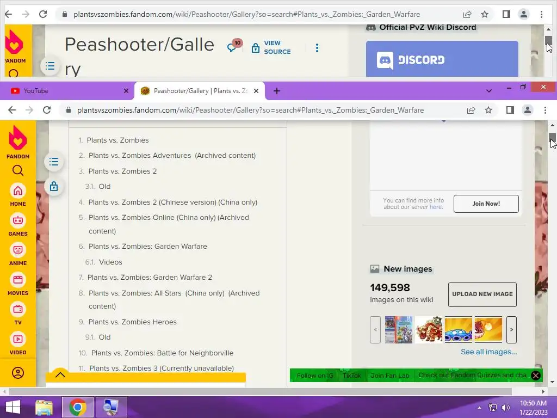Click the Discord banner in back window
Screen dimensions: 557x418
[x=442, y=59]
